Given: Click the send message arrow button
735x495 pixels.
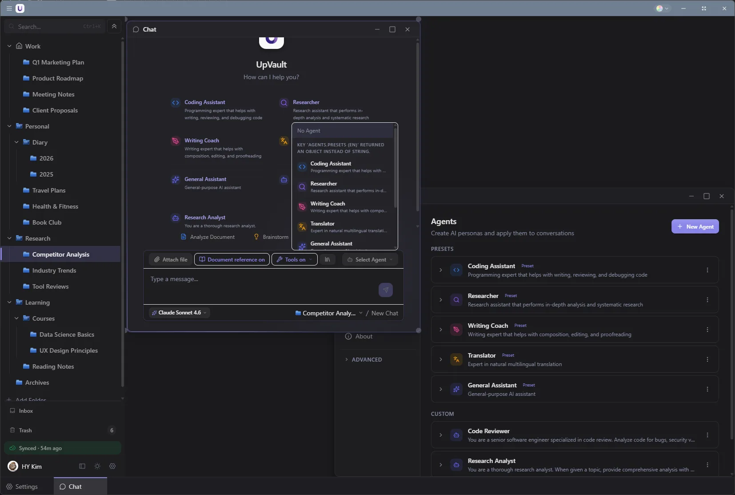Looking at the screenshot, I should click(385, 290).
